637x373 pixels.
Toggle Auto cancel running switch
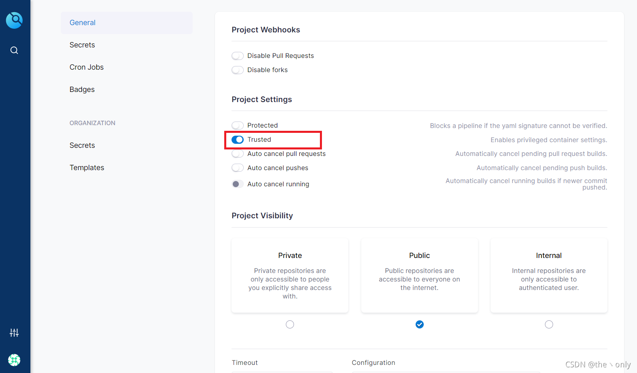point(238,184)
